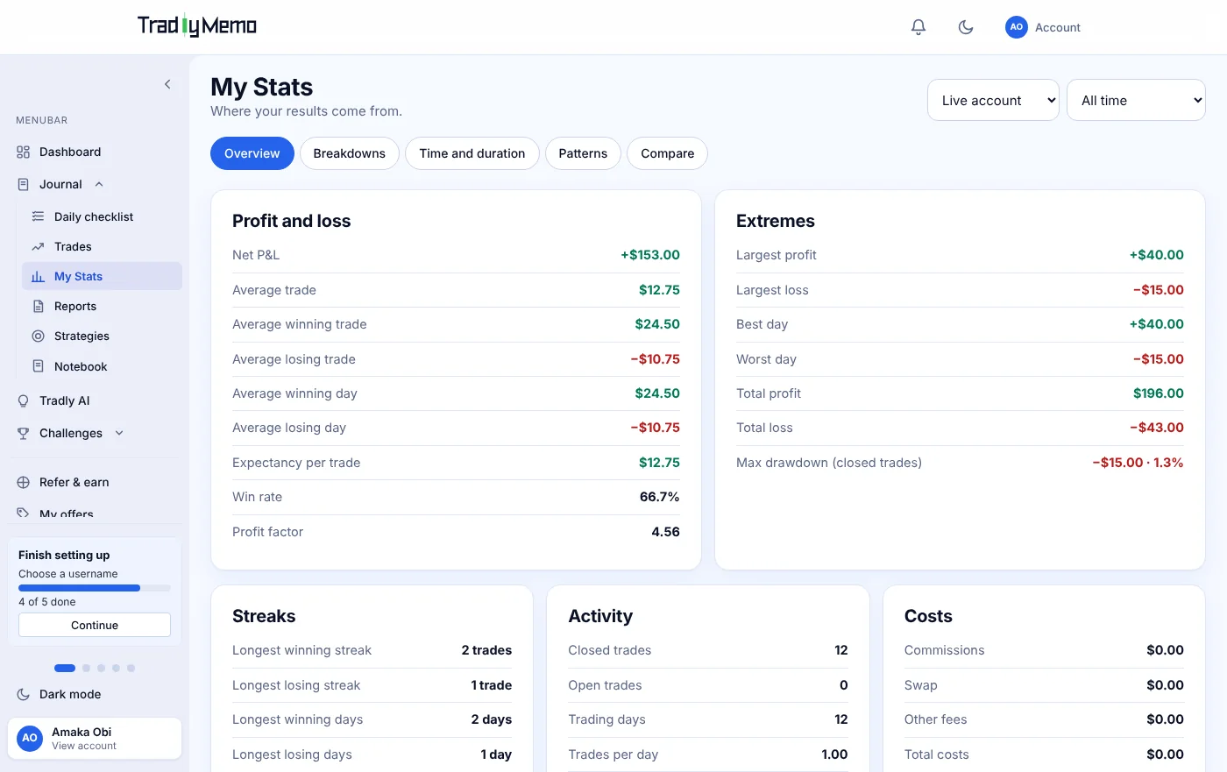The image size is (1227, 772).
Task: Select the first carousel dot indicator
Action: [65, 668]
